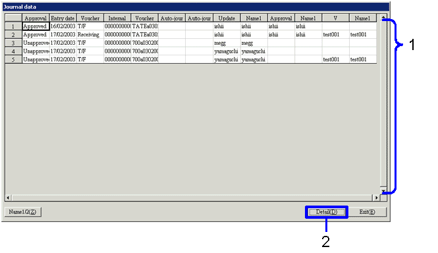Click the vertical scrollbar down arrow
438x253 pixels.
click(x=383, y=190)
